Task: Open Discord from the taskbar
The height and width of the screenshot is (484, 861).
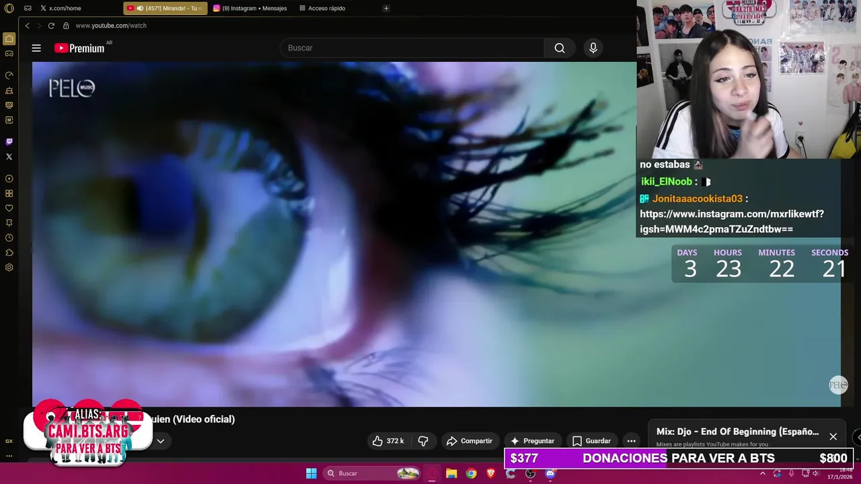Action: click(550, 473)
